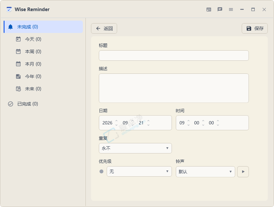Decrease the hour 09 with down arrow

coord(189,125)
